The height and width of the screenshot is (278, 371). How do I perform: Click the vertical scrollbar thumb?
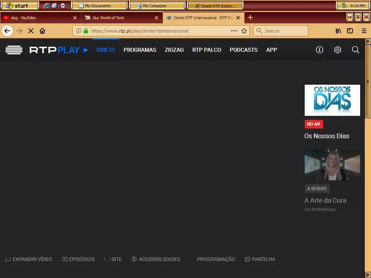pos(368,81)
